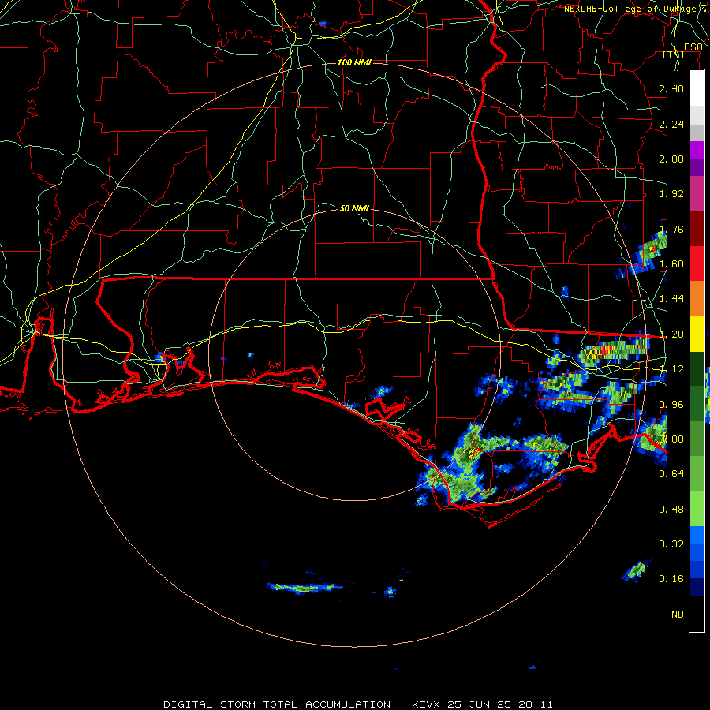This screenshot has width=710, height=710.
Task: Pick the dark red legend swatch
Action: point(697,229)
